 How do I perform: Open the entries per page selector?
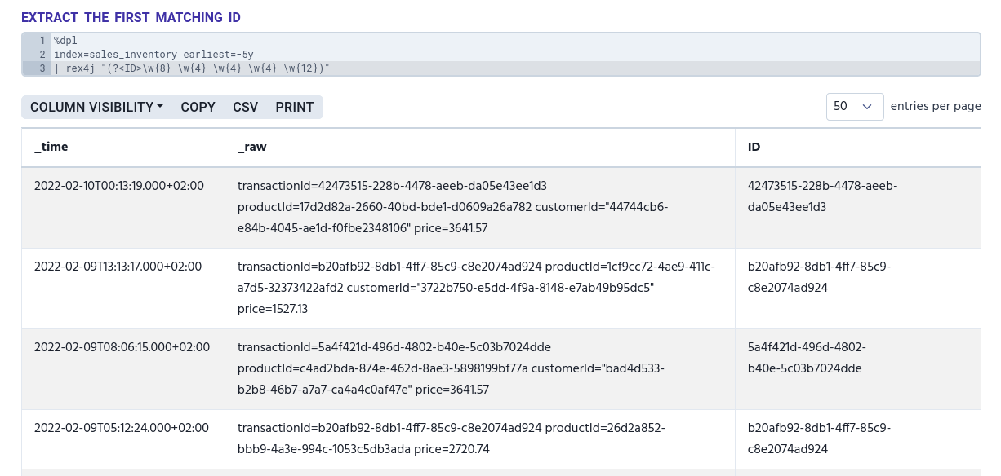[x=854, y=106]
